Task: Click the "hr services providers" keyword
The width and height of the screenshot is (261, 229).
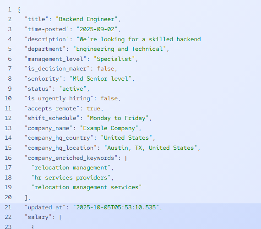Action: [x=71, y=178]
